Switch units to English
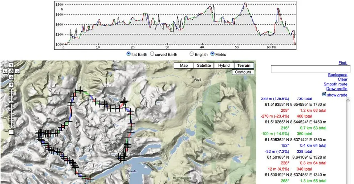354x184 pixels. point(191,54)
